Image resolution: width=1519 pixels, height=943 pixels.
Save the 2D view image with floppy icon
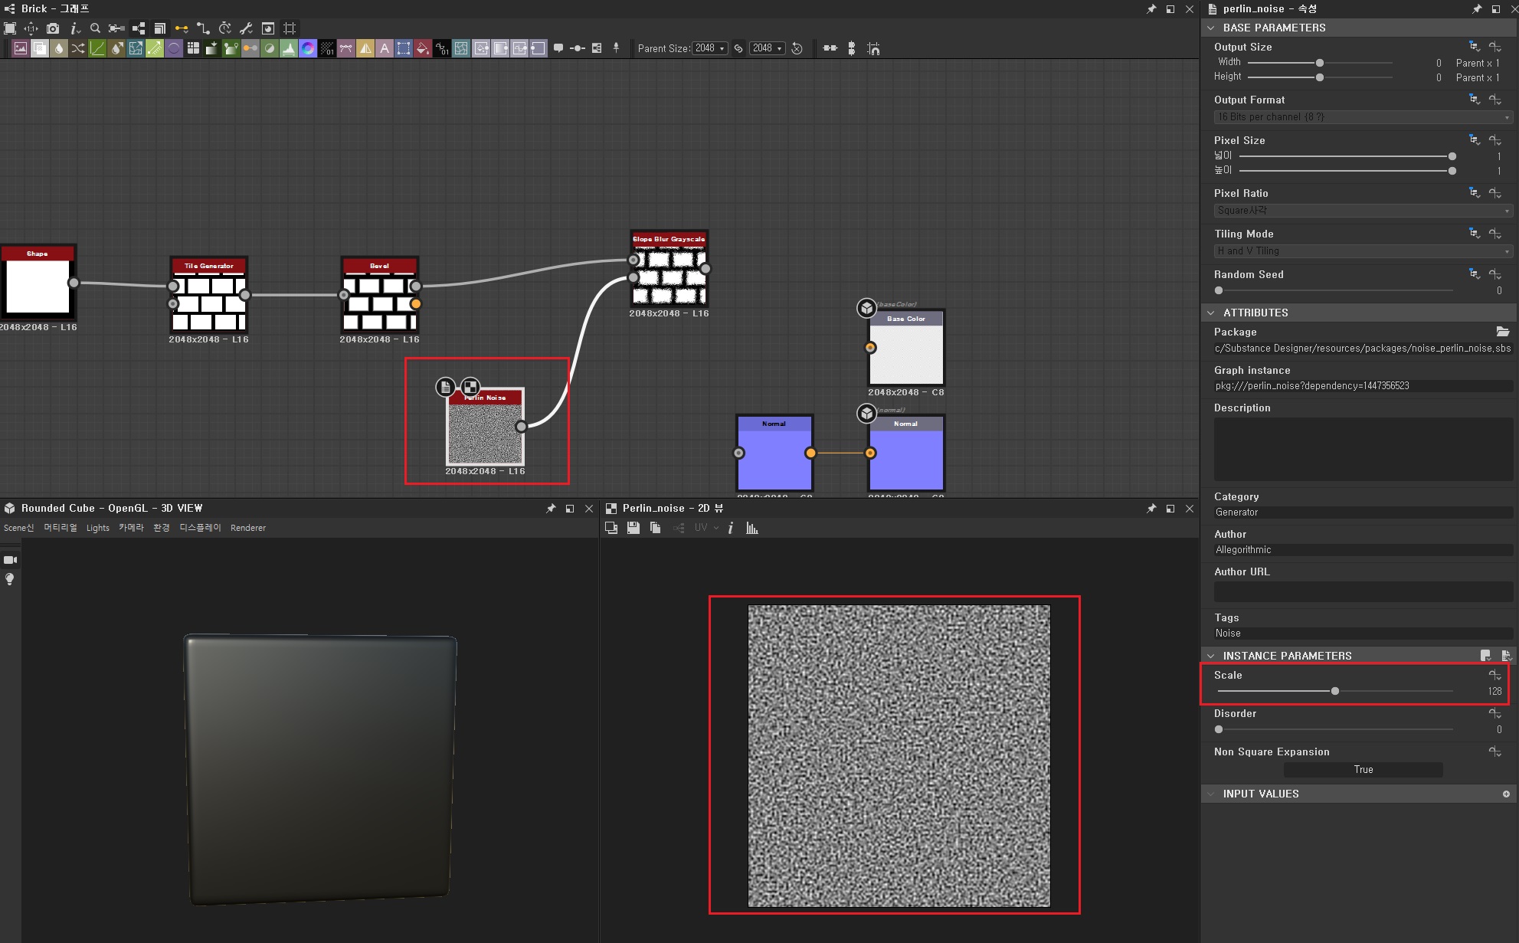(x=633, y=528)
